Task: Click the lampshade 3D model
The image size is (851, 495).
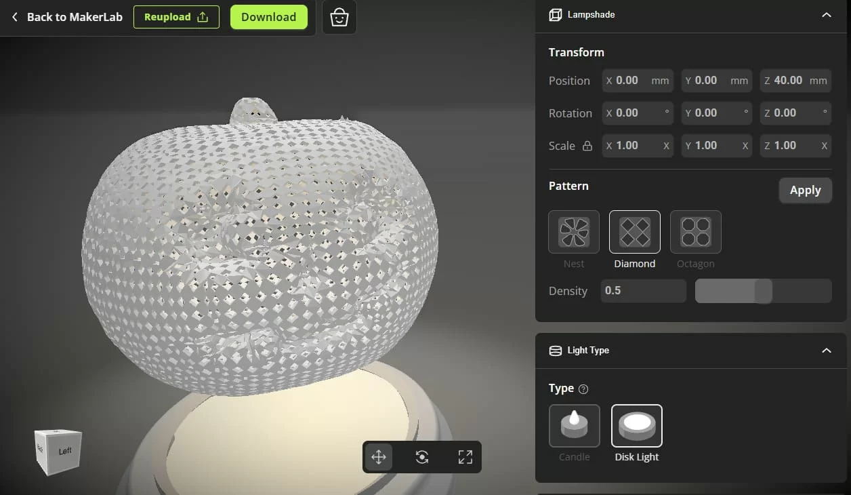Action: click(x=260, y=248)
